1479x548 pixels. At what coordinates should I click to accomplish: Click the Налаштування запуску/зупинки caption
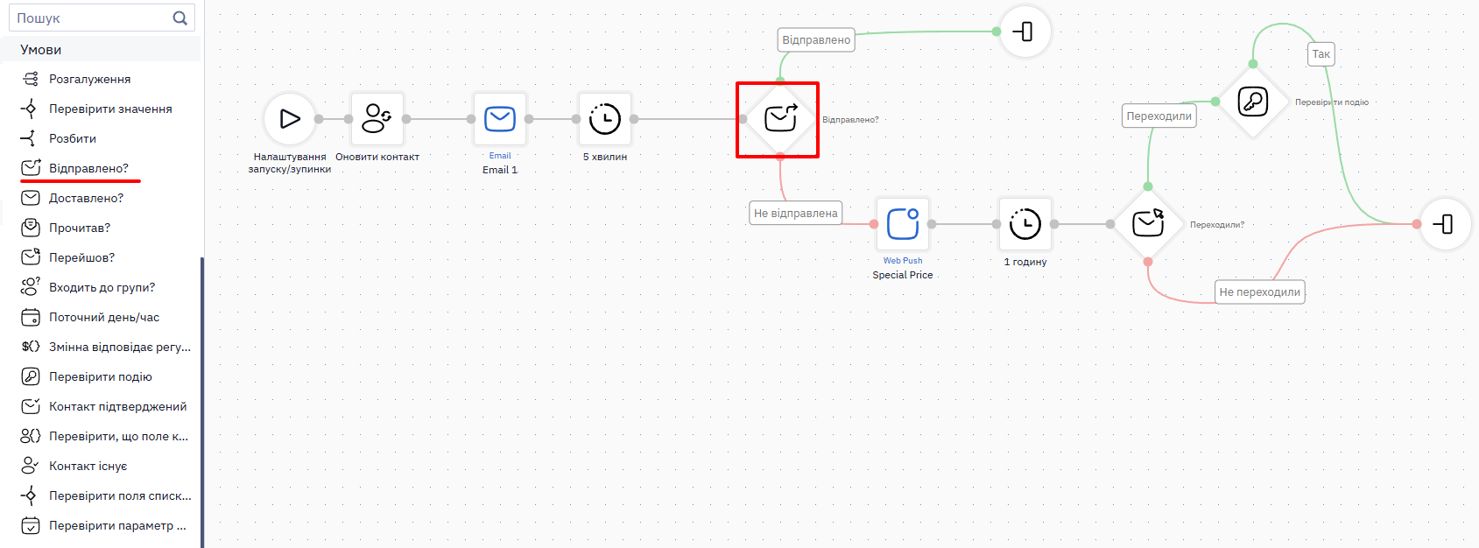(290, 163)
